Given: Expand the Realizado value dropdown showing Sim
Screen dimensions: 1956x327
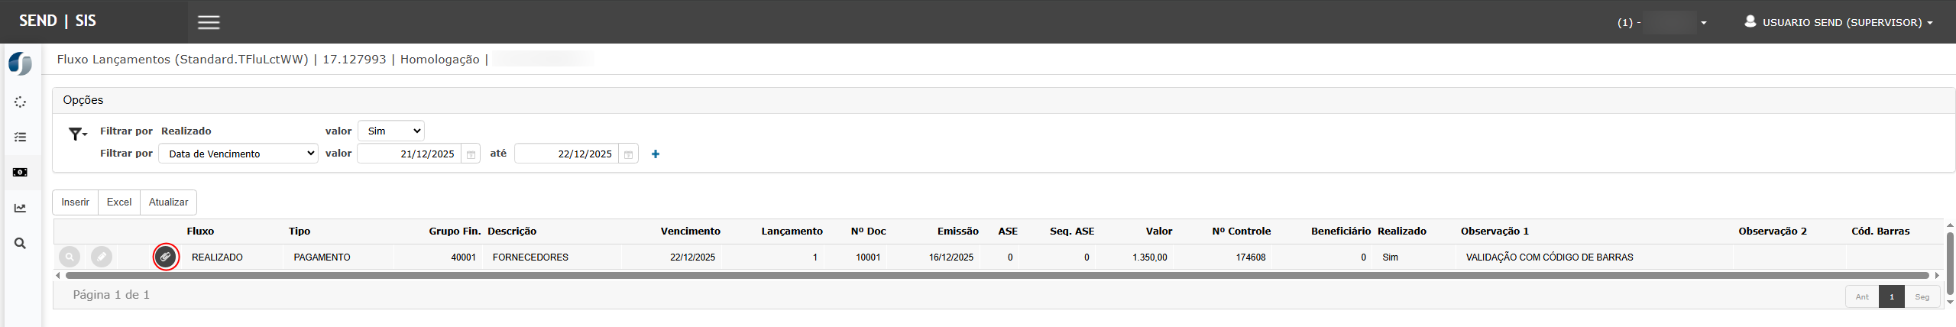Looking at the screenshot, I should coord(390,131).
